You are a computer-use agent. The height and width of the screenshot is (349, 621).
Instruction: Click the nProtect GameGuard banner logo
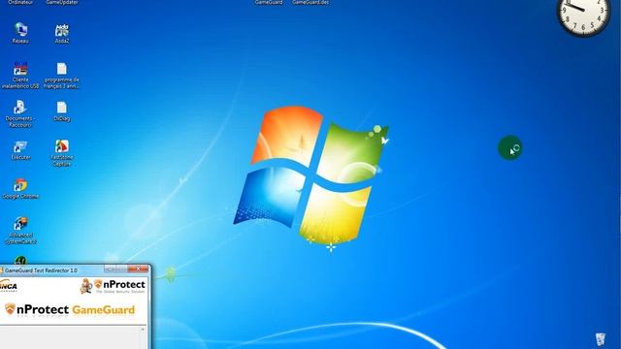tap(70, 309)
